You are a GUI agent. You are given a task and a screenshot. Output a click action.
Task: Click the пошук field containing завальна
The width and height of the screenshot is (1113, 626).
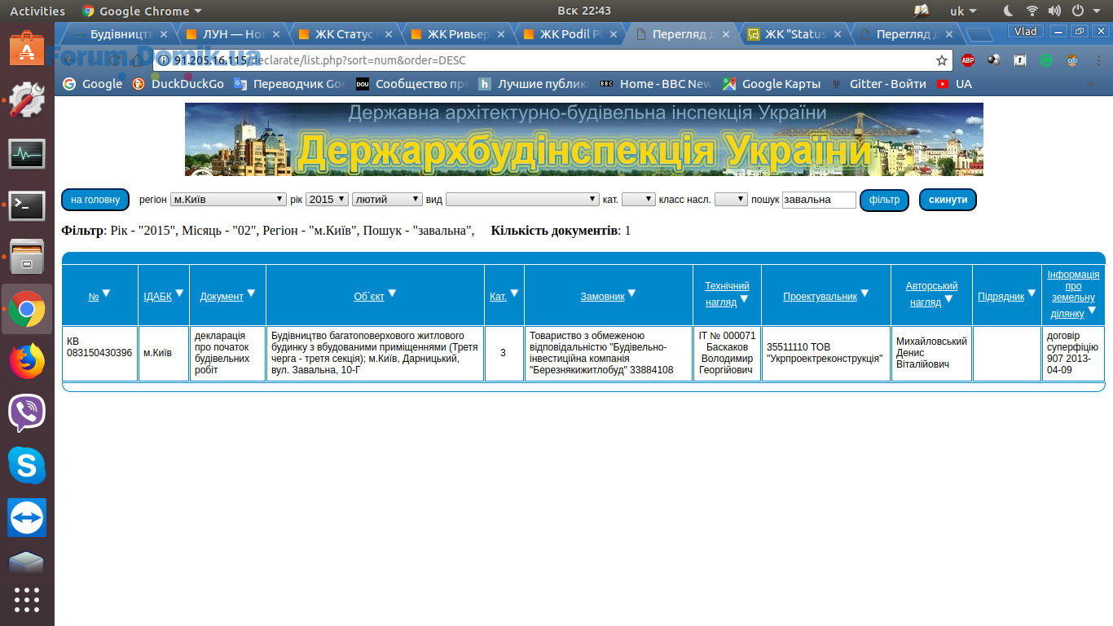(x=819, y=200)
